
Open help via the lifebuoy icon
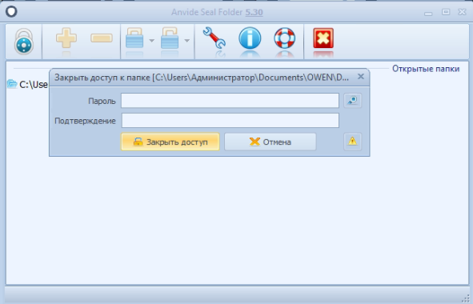click(284, 38)
